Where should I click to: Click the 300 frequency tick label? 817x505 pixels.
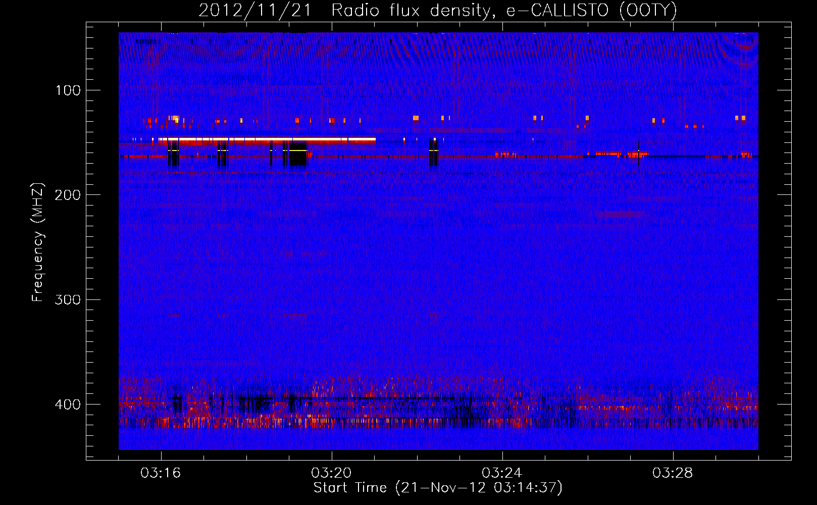click(x=68, y=299)
